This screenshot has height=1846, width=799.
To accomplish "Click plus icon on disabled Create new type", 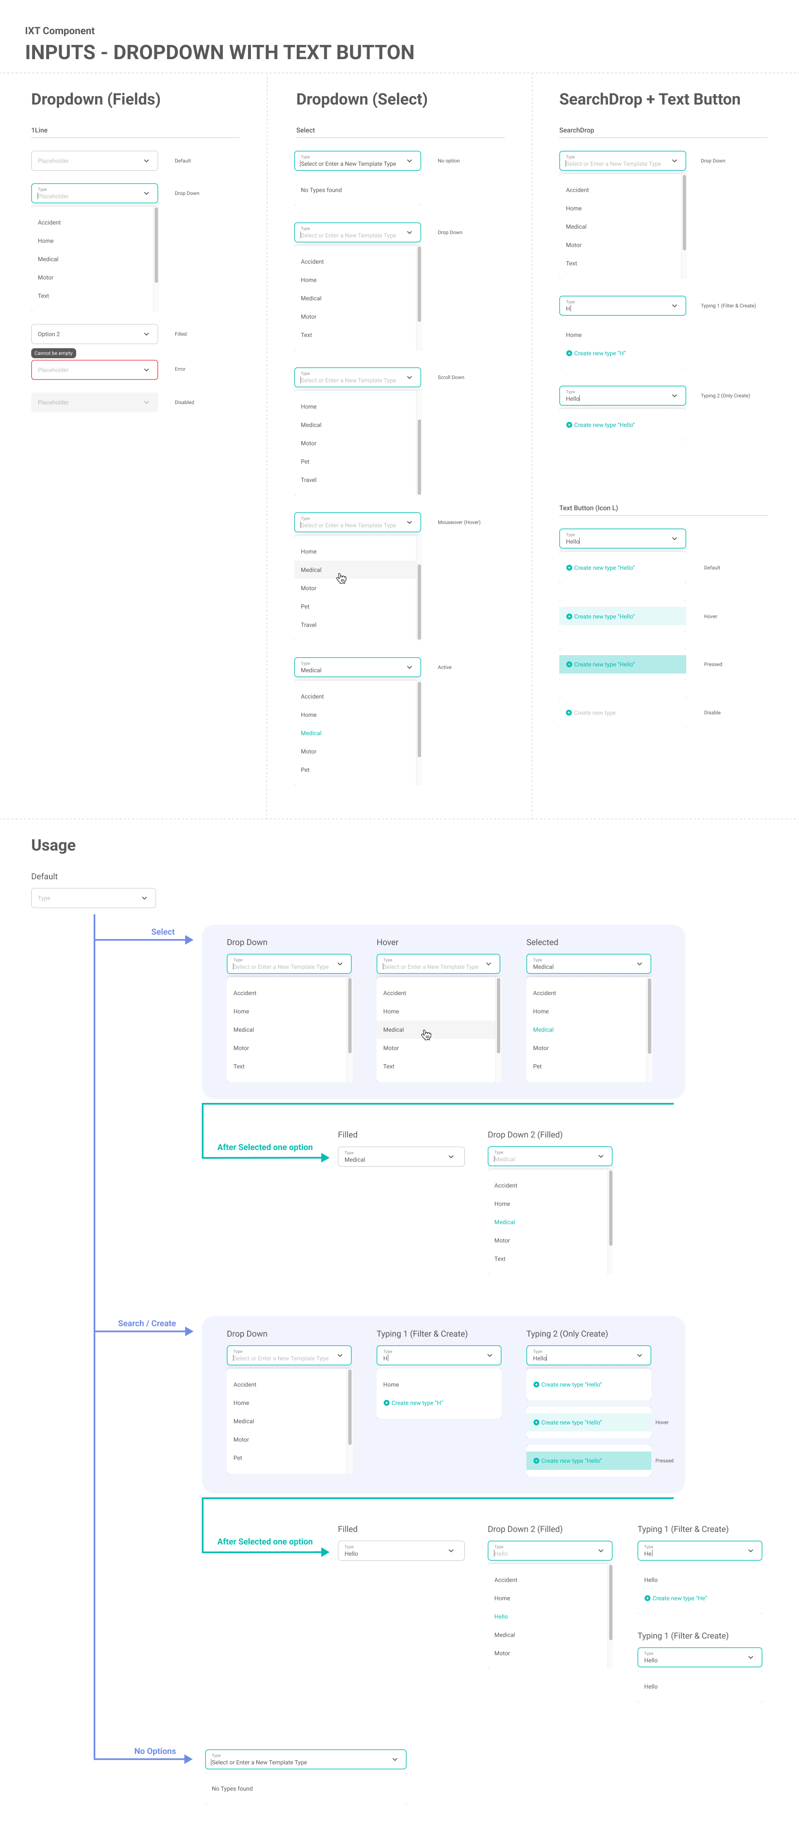I will (x=569, y=712).
